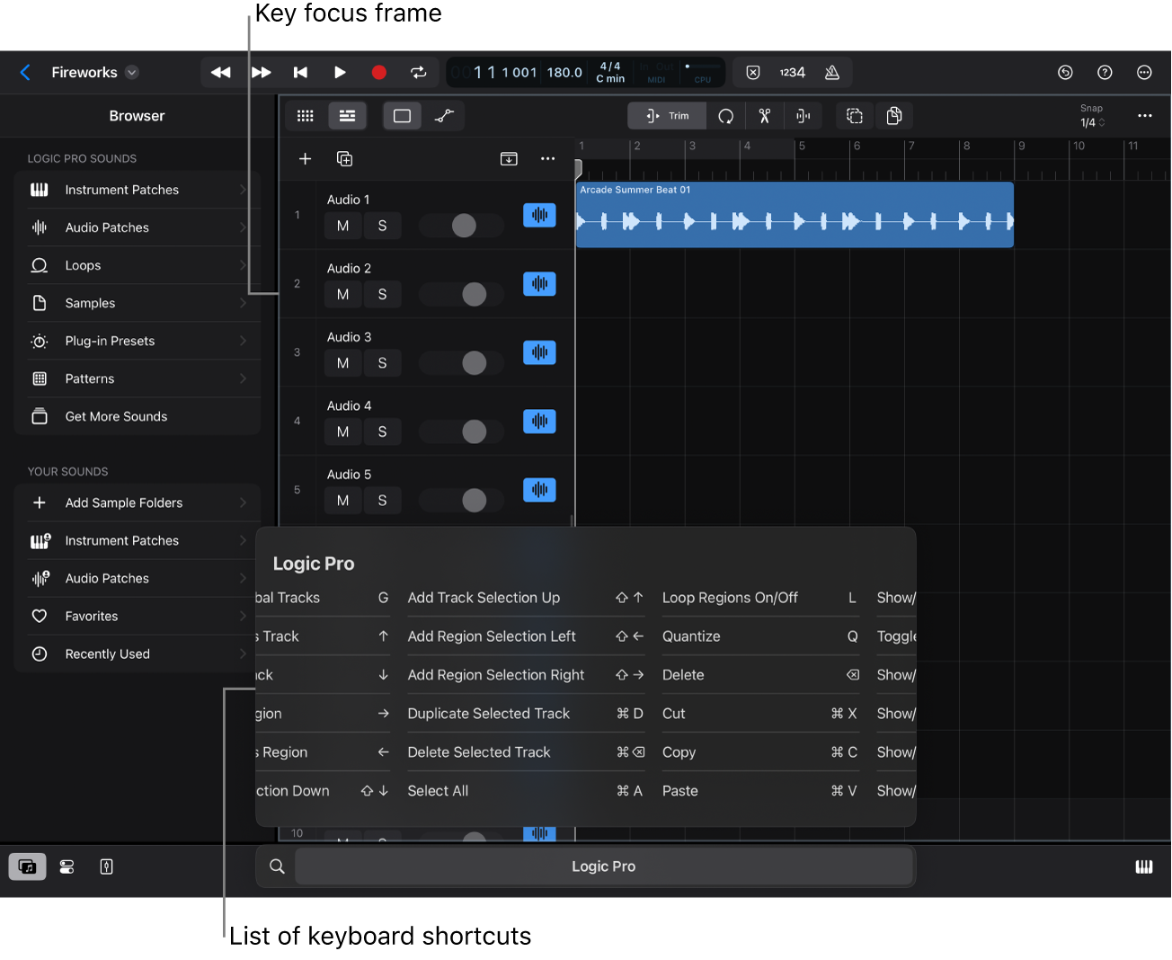Expand the Loops browser category

pos(138,265)
